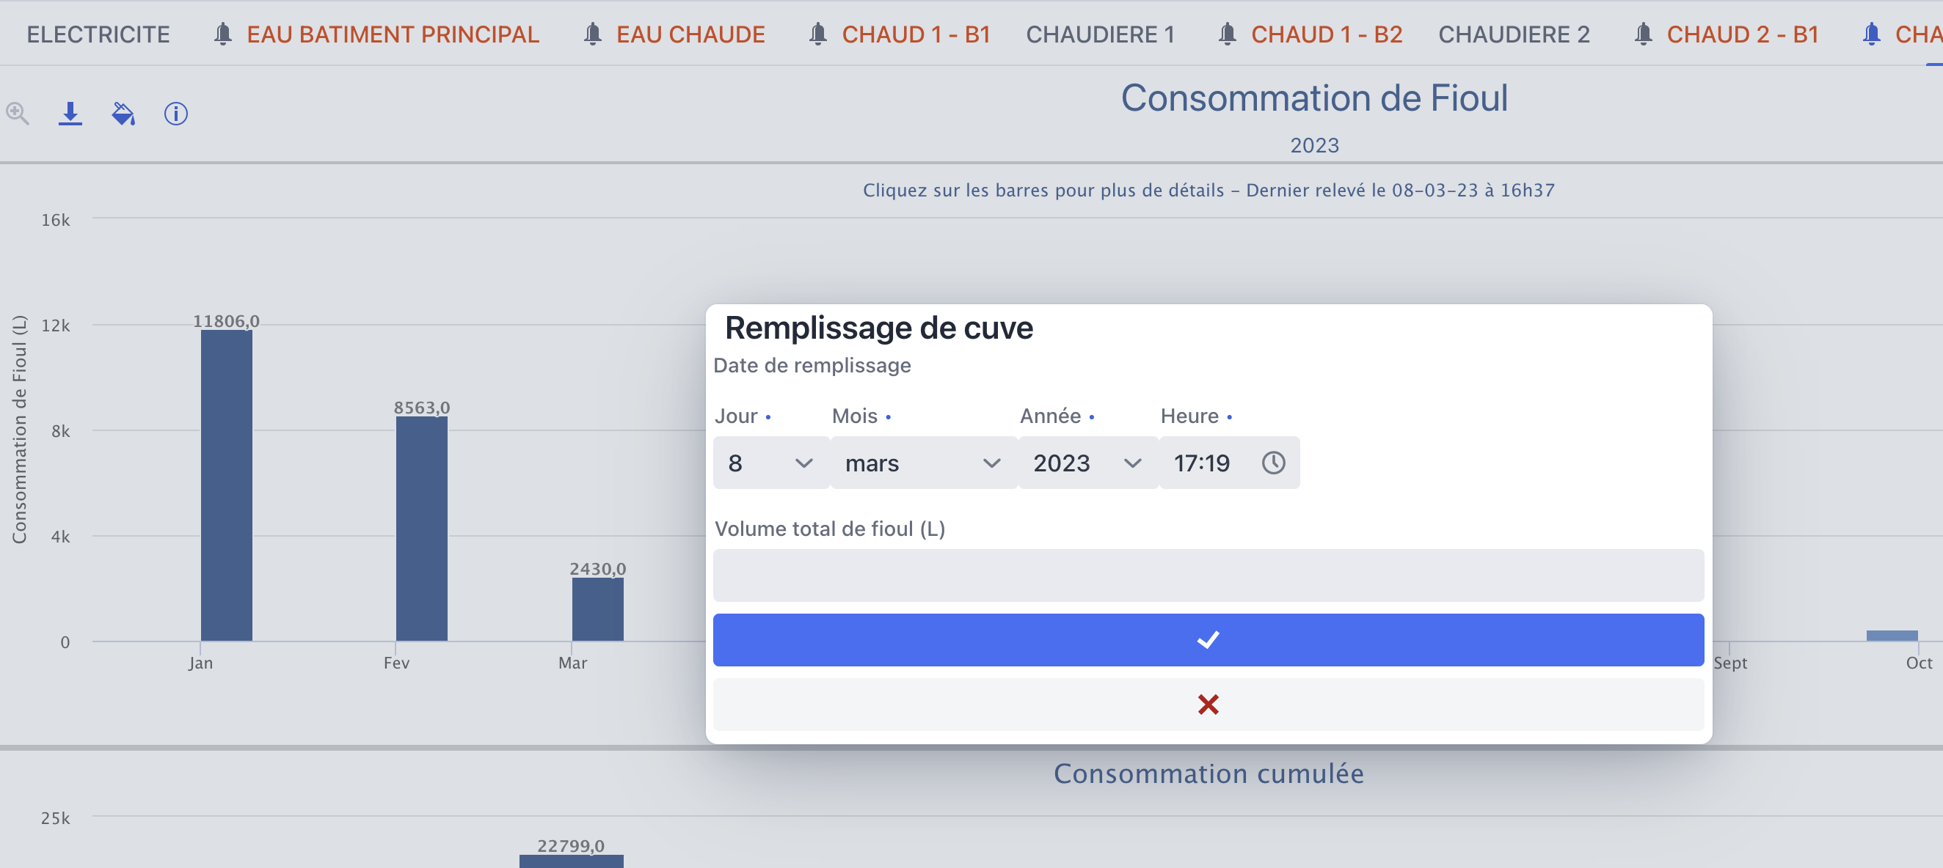The height and width of the screenshot is (868, 1943).
Task: Click the clock icon in Heure field
Action: coord(1273,463)
